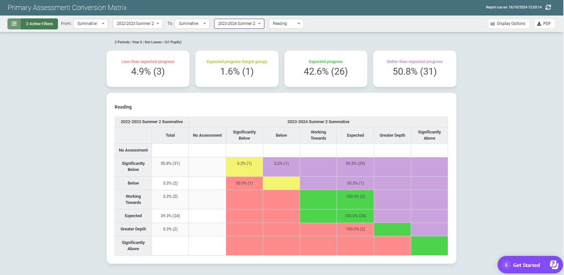564x275 pixels.
Task: Expand the From assessment type Summative dropdown
Action: [91, 24]
